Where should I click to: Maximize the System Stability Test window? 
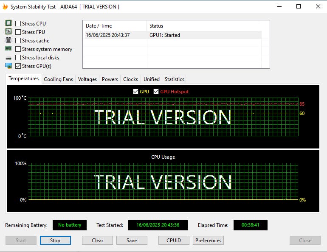click(299, 6)
